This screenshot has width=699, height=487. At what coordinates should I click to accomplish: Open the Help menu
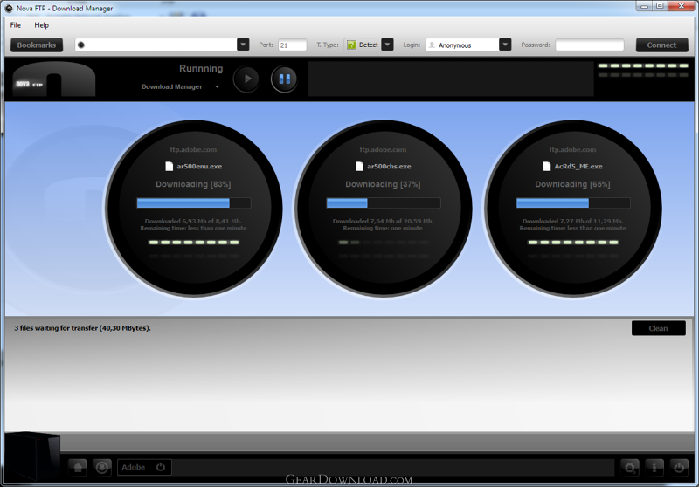[x=41, y=25]
